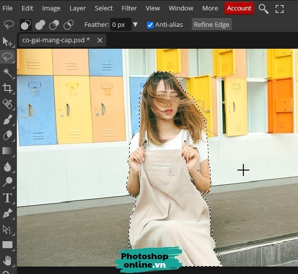Viewport: 298px width, 274px height.
Task: Click the red Account button
Action: (x=239, y=8)
